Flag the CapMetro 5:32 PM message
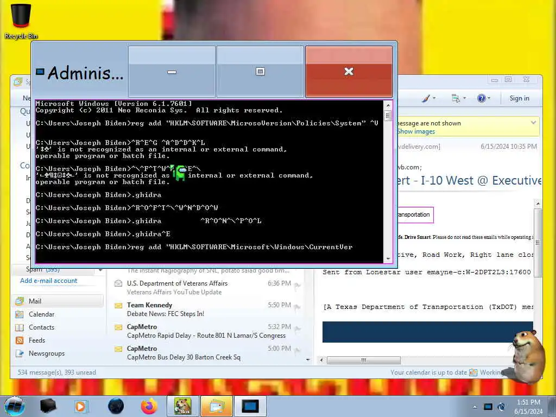Screen dimensions: 556x417 pos(298,329)
